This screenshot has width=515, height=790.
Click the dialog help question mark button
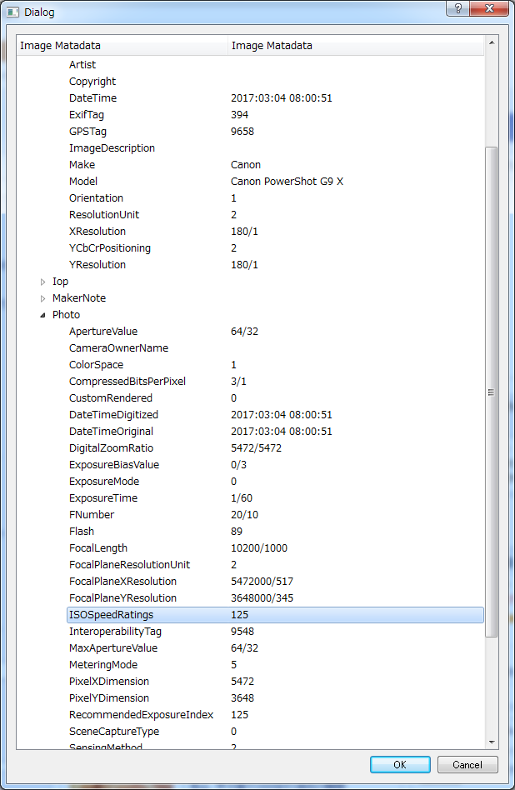point(458,8)
